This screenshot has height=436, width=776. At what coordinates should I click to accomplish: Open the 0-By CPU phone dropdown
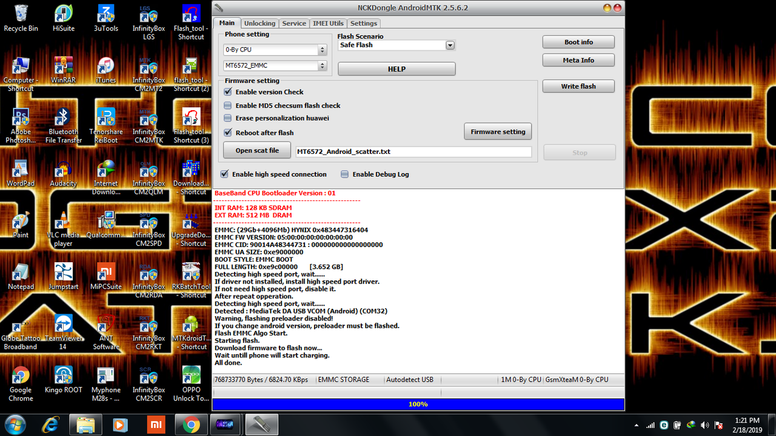click(275, 50)
